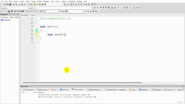Click the C comment toggle icon
The height and width of the screenshot is (104, 185).
point(43,11)
